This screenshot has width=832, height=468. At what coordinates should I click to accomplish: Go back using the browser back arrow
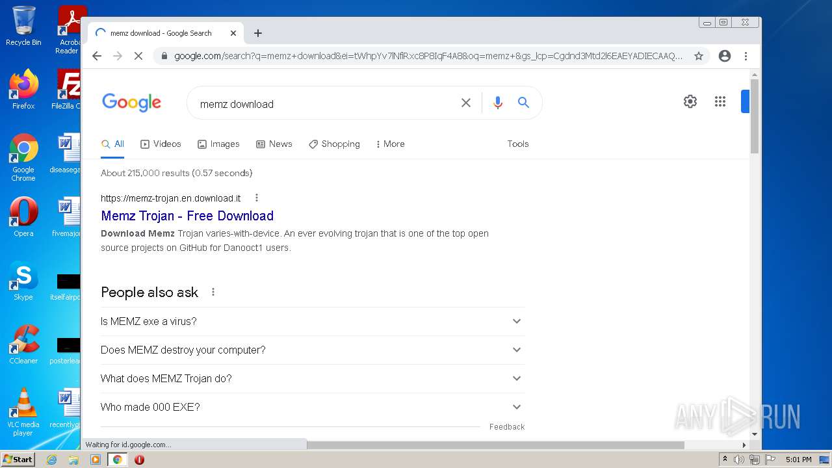(x=97, y=56)
